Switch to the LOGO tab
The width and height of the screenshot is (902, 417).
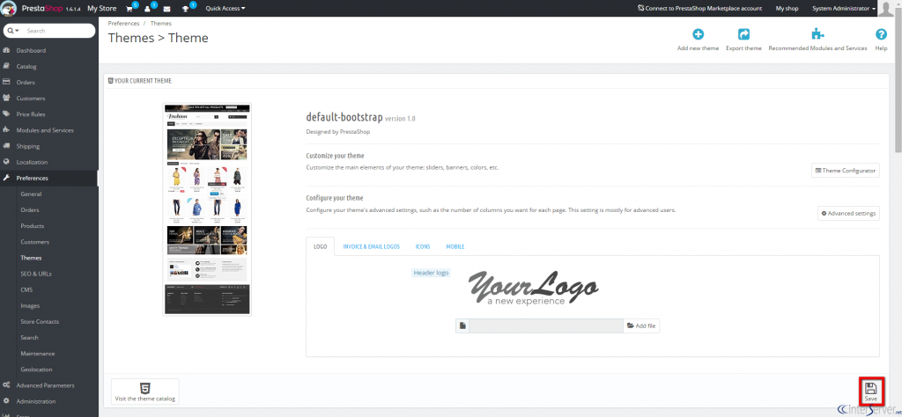pyautogui.click(x=321, y=246)
